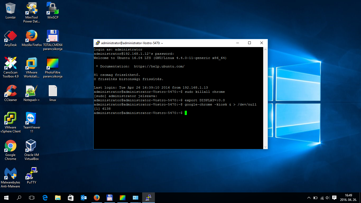Open the Windows Start menu
The width and height of the screenshot is (361, 203).
[6, 197]
